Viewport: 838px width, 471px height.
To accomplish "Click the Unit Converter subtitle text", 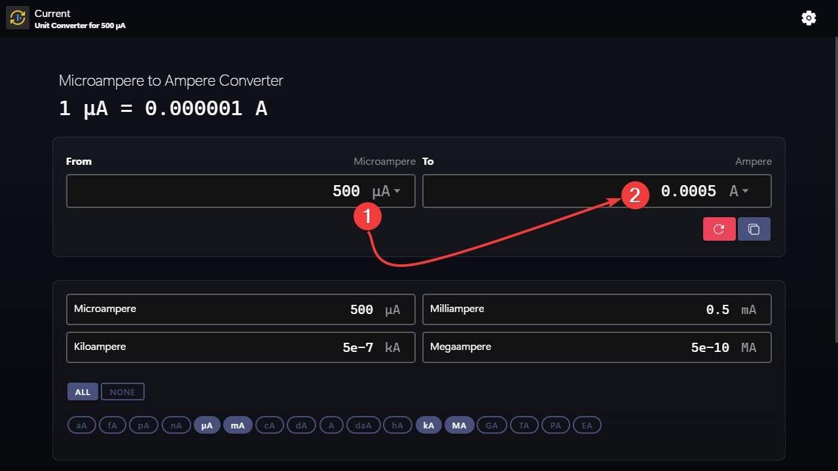I will point(81,26).
